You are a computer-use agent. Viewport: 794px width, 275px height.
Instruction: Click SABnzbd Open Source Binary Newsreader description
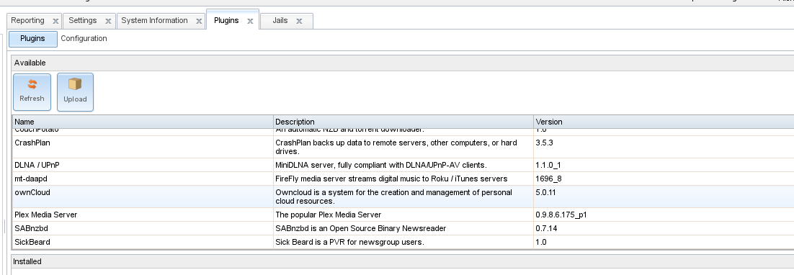360,228
